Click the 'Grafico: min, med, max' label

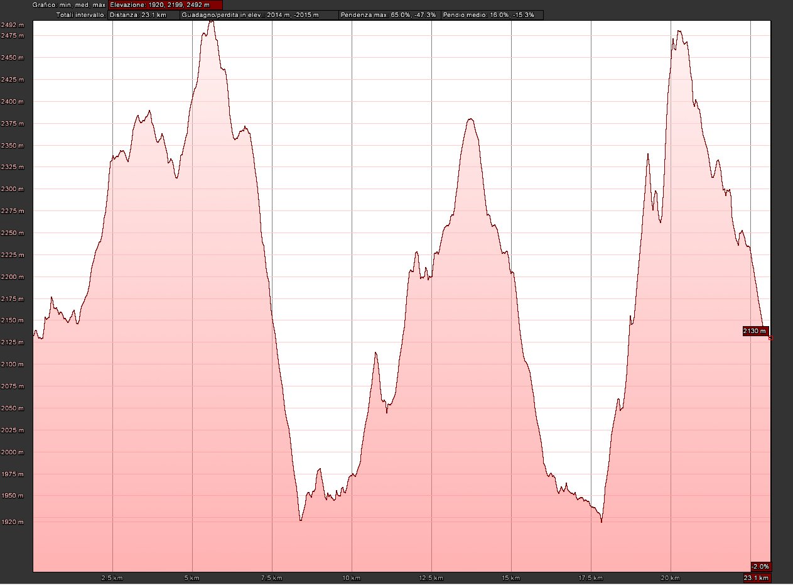53,4
